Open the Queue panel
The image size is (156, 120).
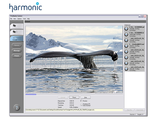point(17,45)
